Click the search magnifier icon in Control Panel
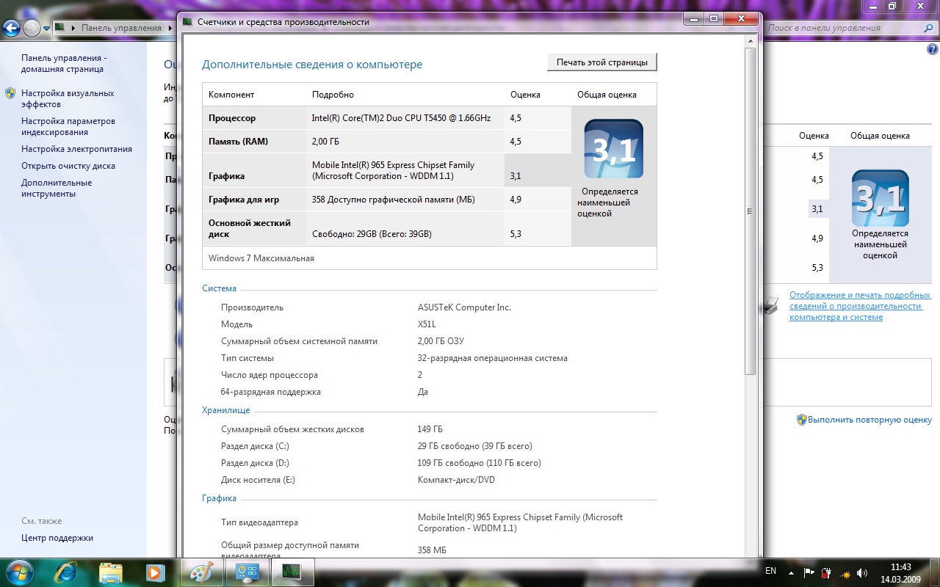 pyautogui.click(x=928, y=28)
